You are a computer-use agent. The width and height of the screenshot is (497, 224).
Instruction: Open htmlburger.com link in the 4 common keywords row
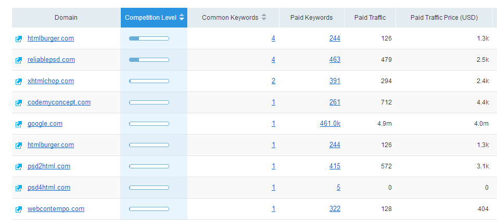click(50, 38)
